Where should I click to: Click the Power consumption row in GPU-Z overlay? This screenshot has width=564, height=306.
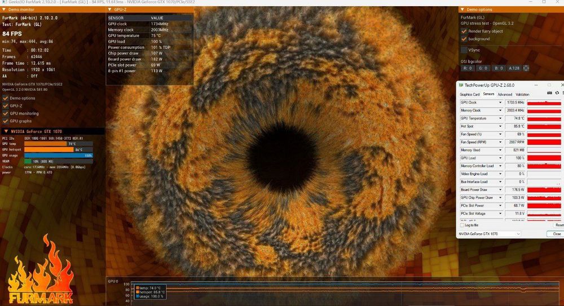(x=149, y=47)
